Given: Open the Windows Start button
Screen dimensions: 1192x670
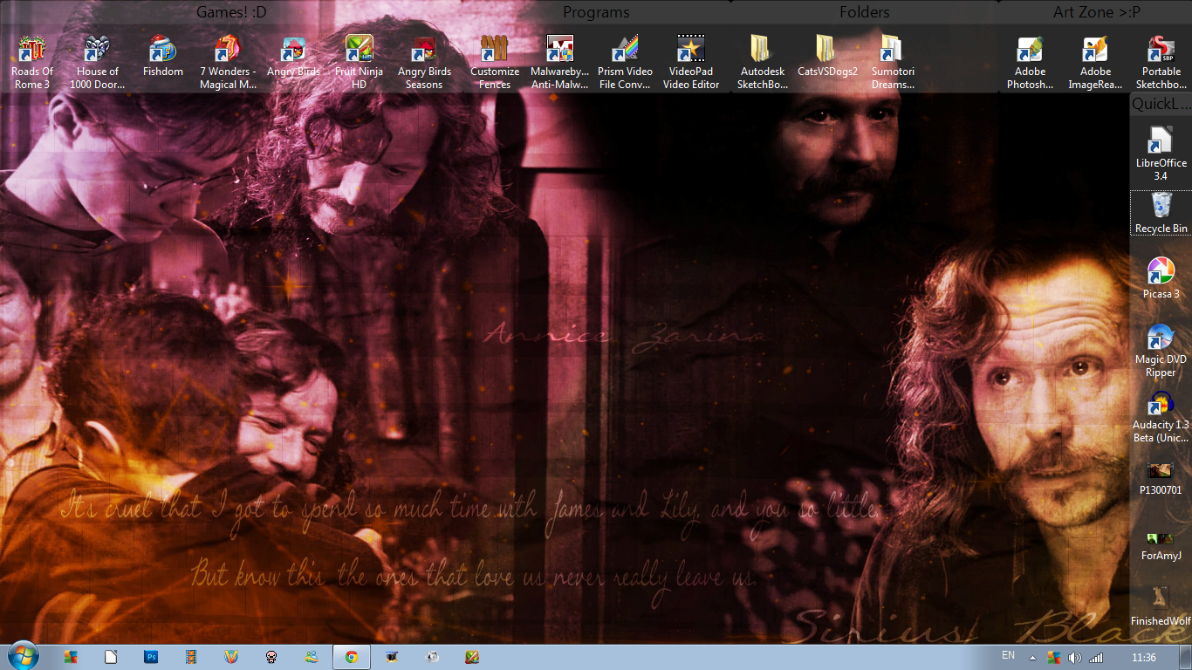Looking at the screenshot, I should point(22,656).
